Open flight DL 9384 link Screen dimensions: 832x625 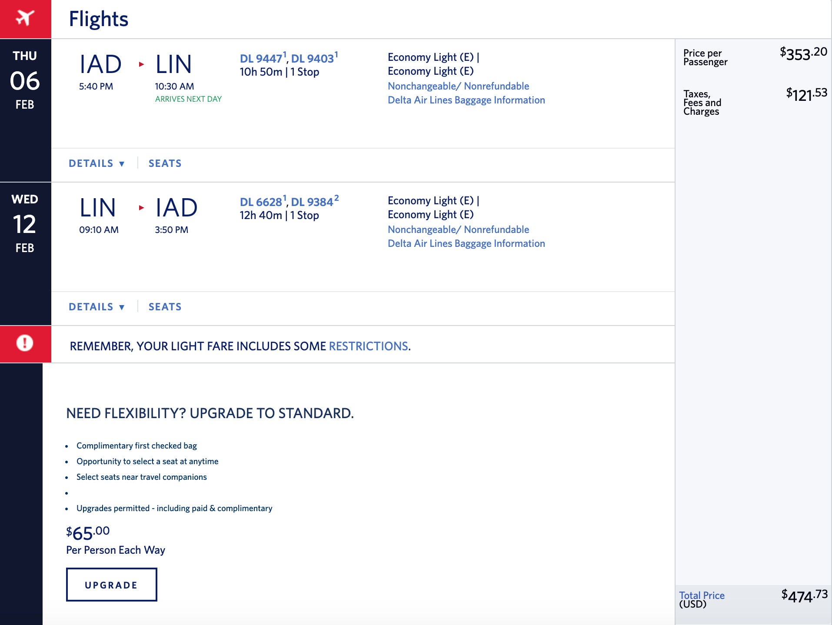pyautogui.click(x=312, y=202)
